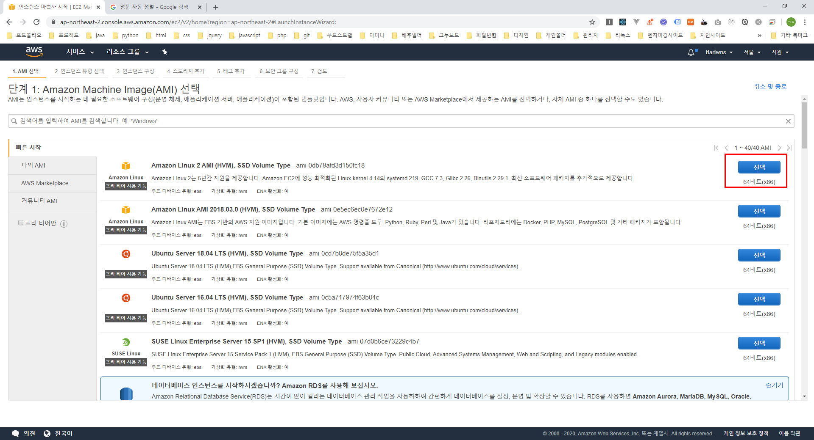814x440 pixels.
Task: Close the Google search browser tab
Action: 200,7
